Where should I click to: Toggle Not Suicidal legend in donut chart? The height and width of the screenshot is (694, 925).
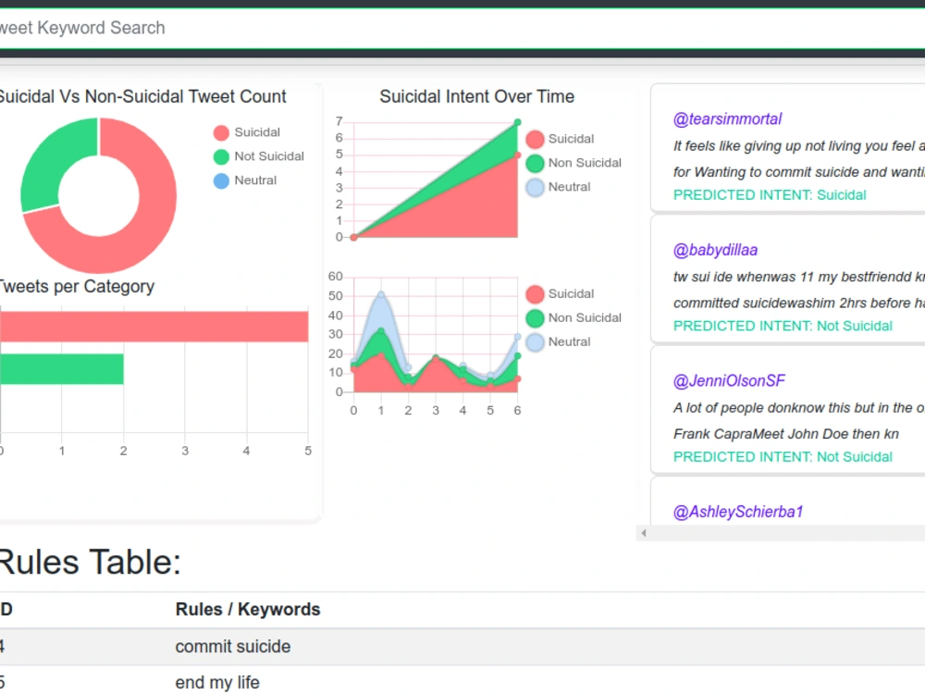click(x=259, y=156)
